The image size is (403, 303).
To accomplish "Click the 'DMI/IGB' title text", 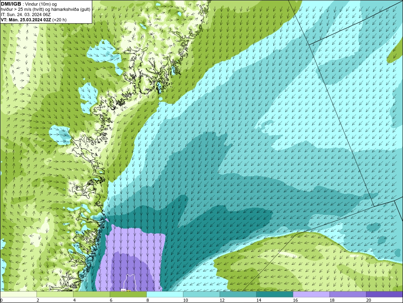I will [11, 4].
